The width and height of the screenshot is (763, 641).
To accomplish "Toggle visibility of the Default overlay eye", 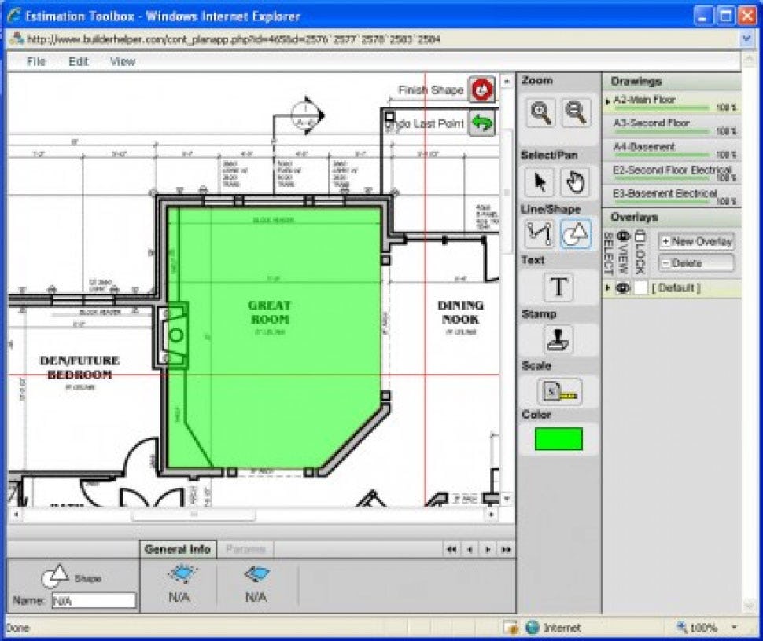I will pyautogui.click(x=623, y=288).
